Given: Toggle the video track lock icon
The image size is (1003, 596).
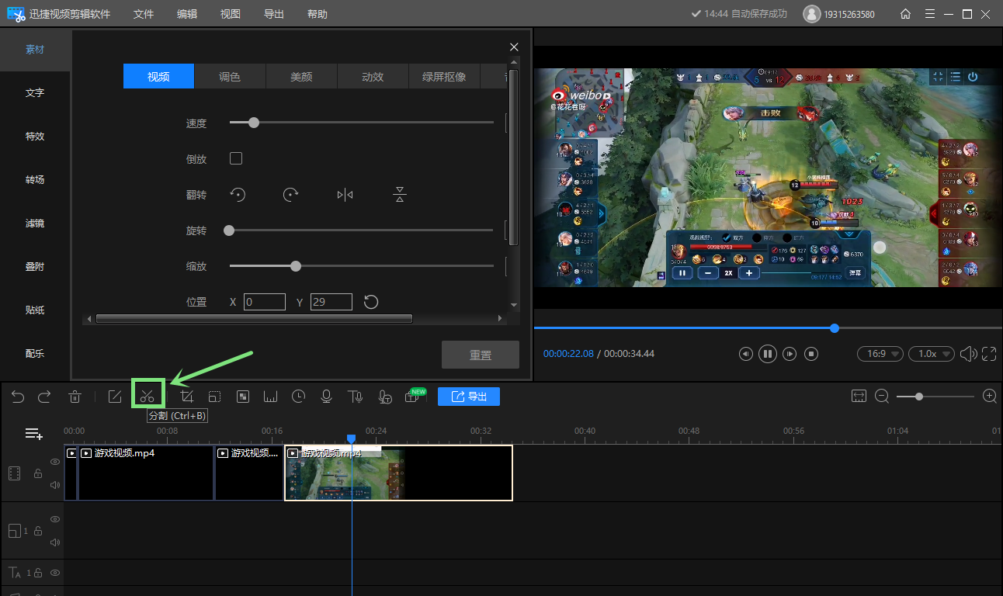Looking at the screenshot, I should tap(37, 473).
